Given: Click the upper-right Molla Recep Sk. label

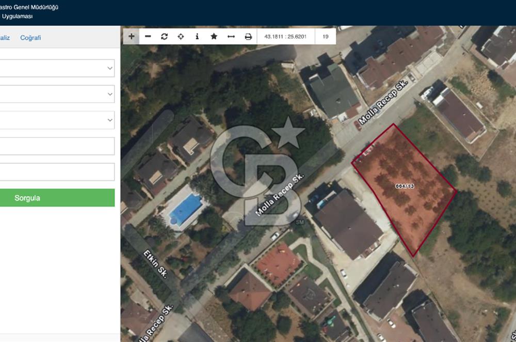Looking at the screenshot, I should click(x=383, y=102).
